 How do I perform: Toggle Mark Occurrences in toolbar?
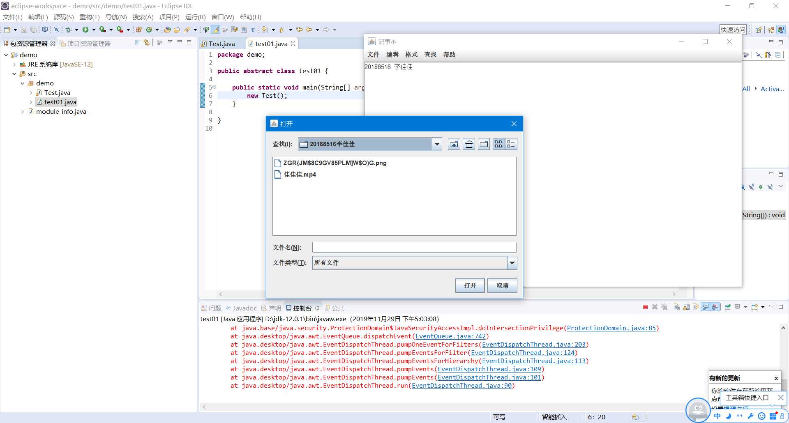point(216,30)
